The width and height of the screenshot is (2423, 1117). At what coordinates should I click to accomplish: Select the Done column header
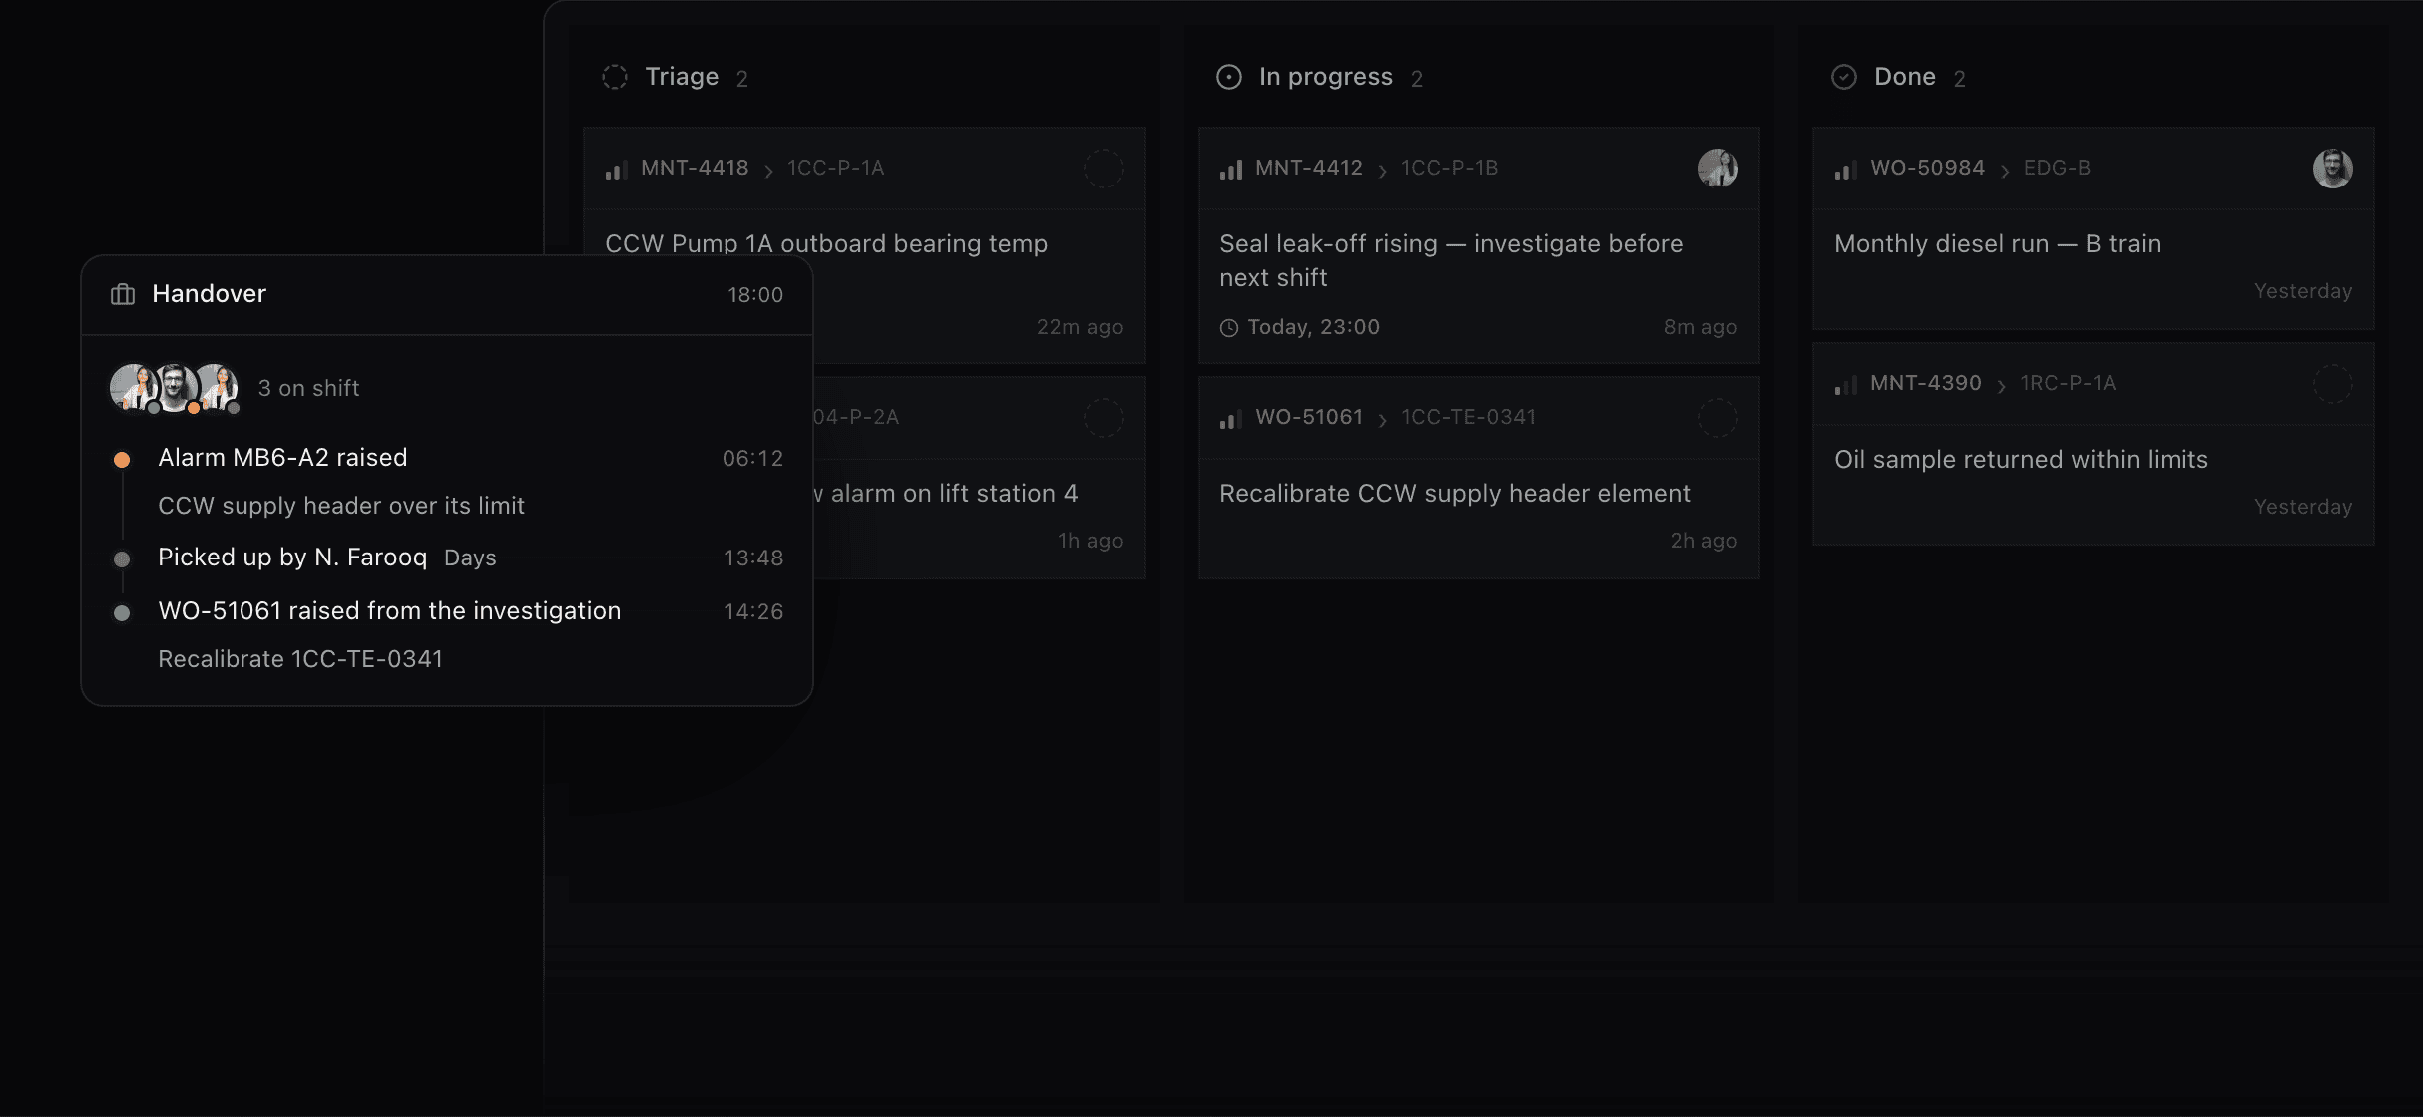[1904, 77]
